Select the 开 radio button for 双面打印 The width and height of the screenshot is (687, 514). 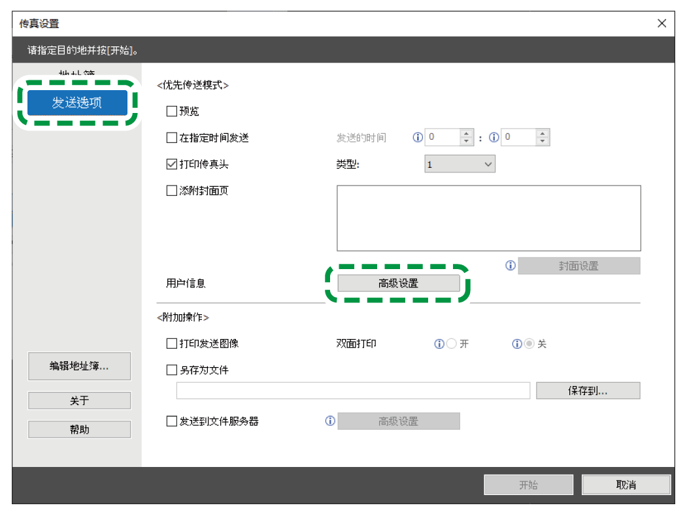point(451,344)
